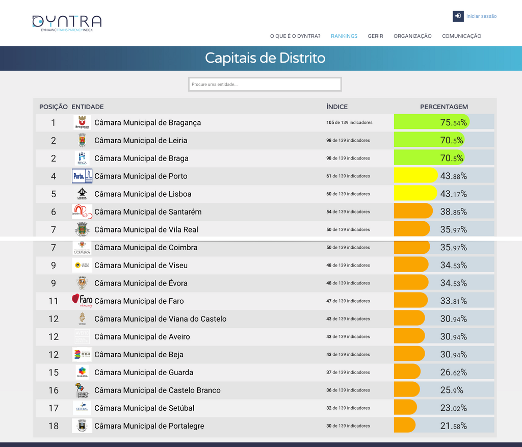Select Câmara Municipal de Santarém entry
The image size is (522, 447).
pos(148,212)
